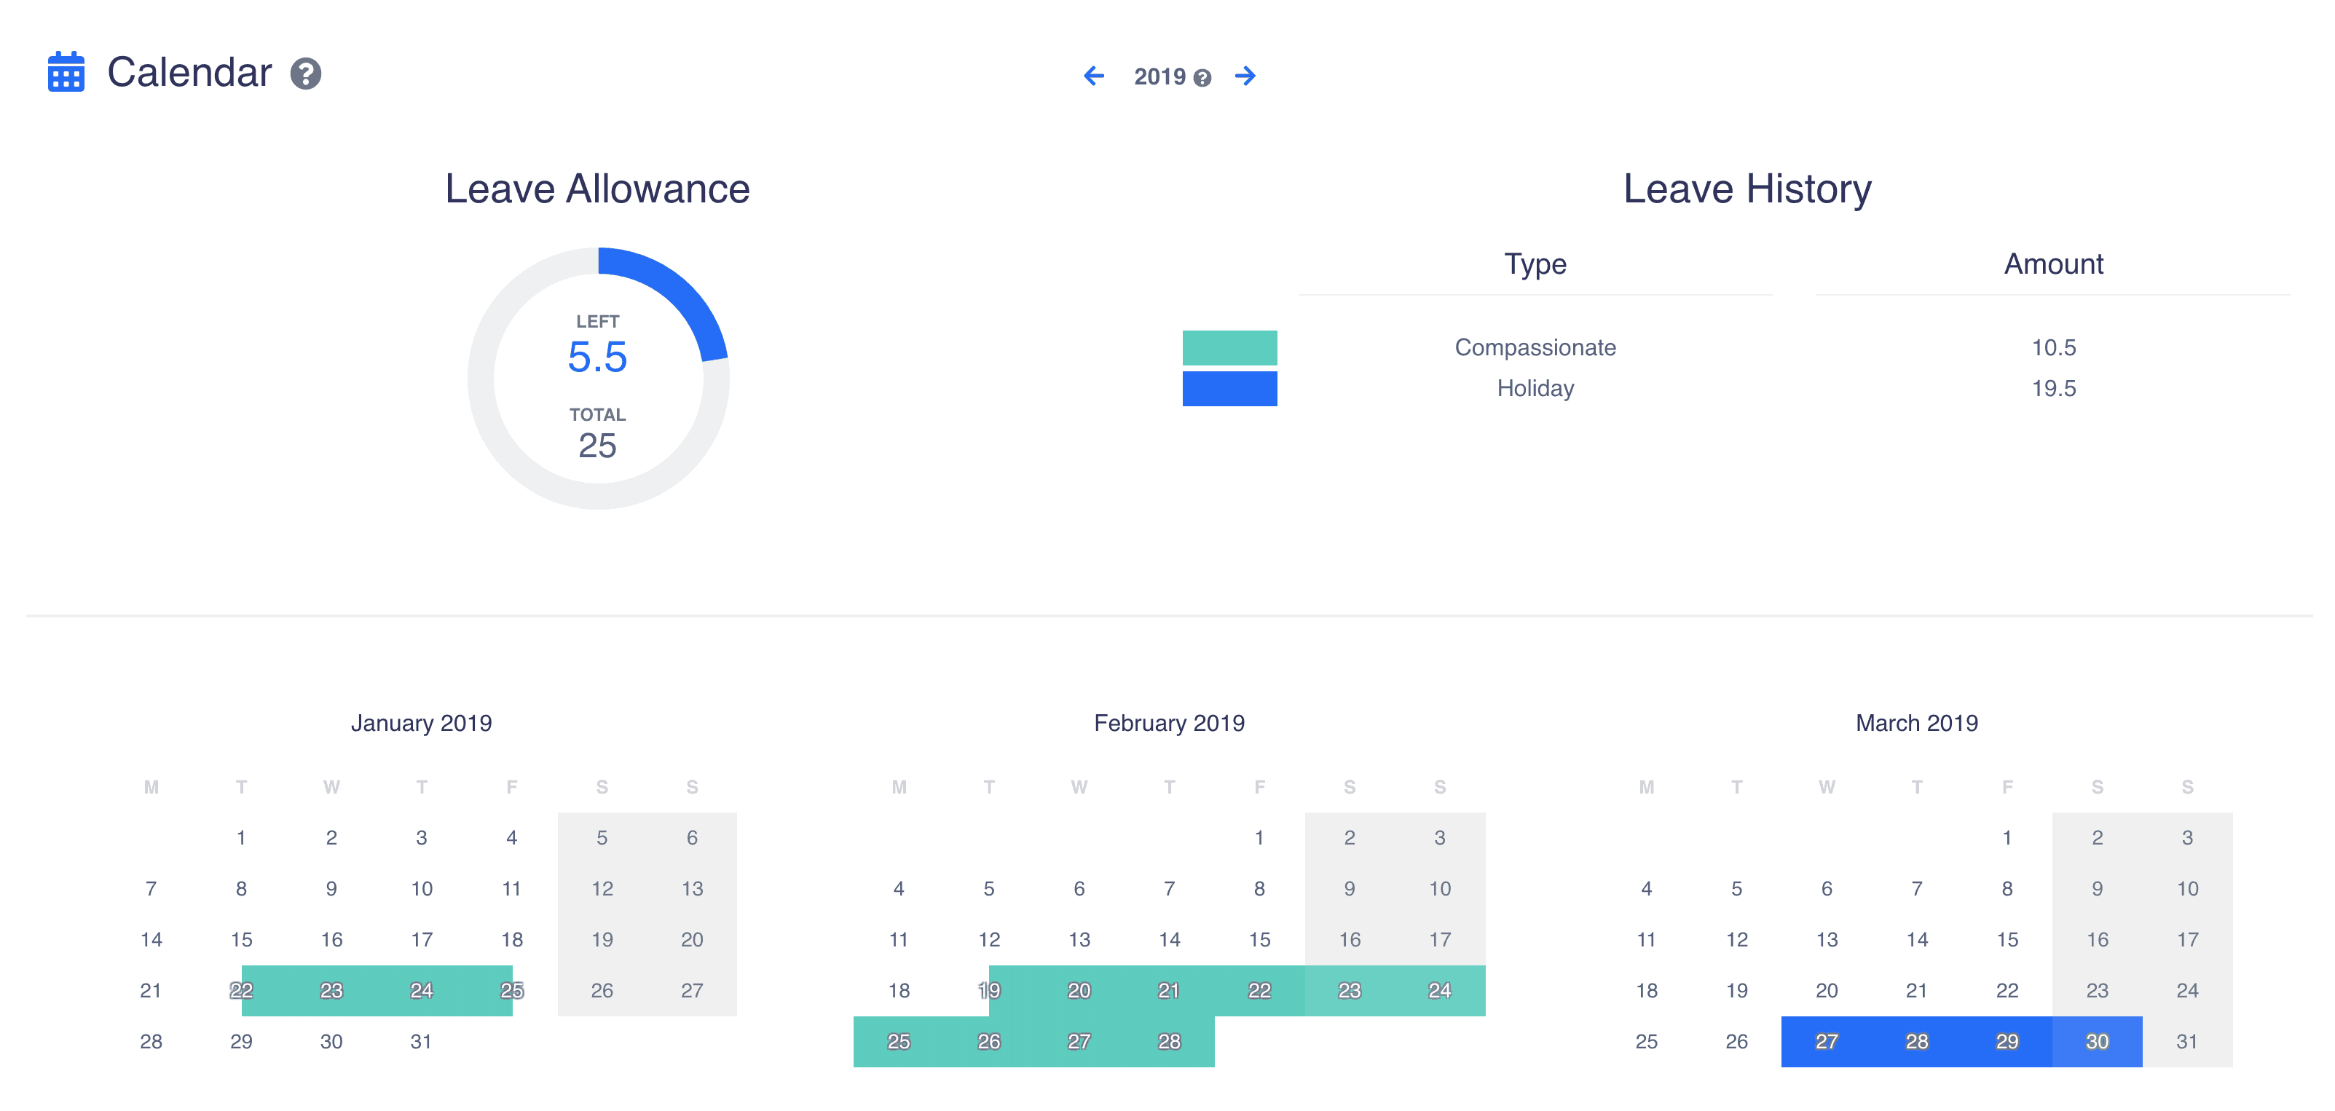
Task: Select highlighted weekend day February 24
Action: 1439,990
